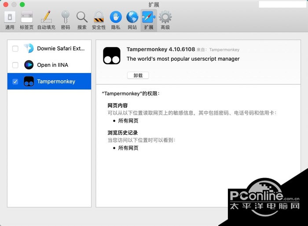Select the 扩展 (Extensions) compass icon
Image resolution: width=308 pixels, height=226 pixels.
(149, 17)
